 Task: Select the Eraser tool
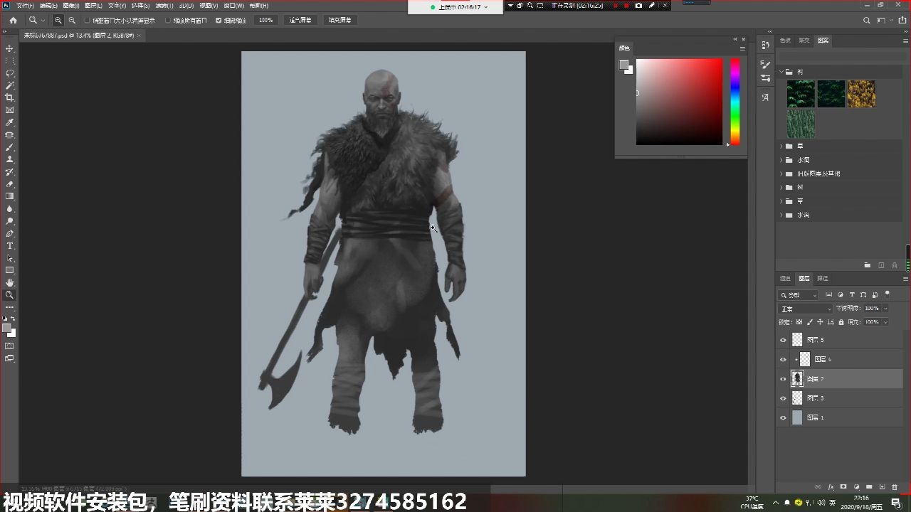[9, 184]
